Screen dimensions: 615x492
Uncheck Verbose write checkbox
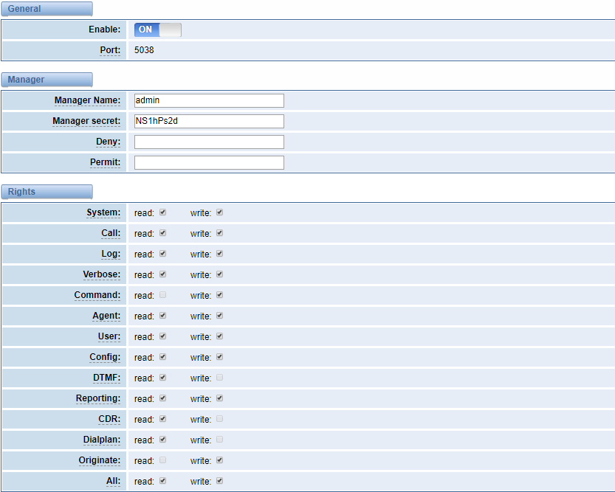(220, 274)
